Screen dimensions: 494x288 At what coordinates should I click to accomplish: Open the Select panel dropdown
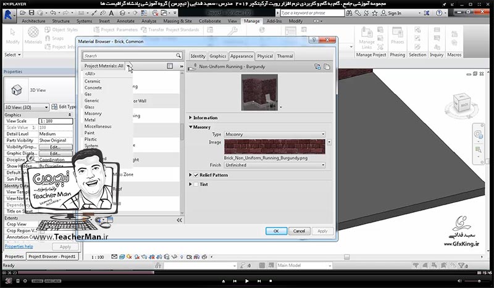point(12,54)
